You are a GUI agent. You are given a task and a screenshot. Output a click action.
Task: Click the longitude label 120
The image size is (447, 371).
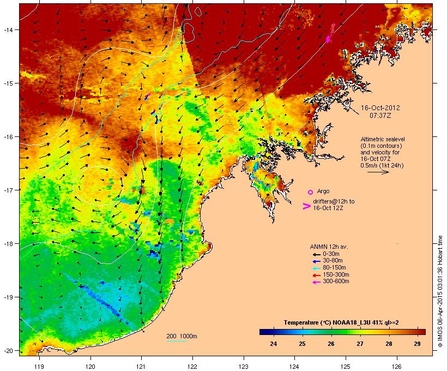point(90,367)
